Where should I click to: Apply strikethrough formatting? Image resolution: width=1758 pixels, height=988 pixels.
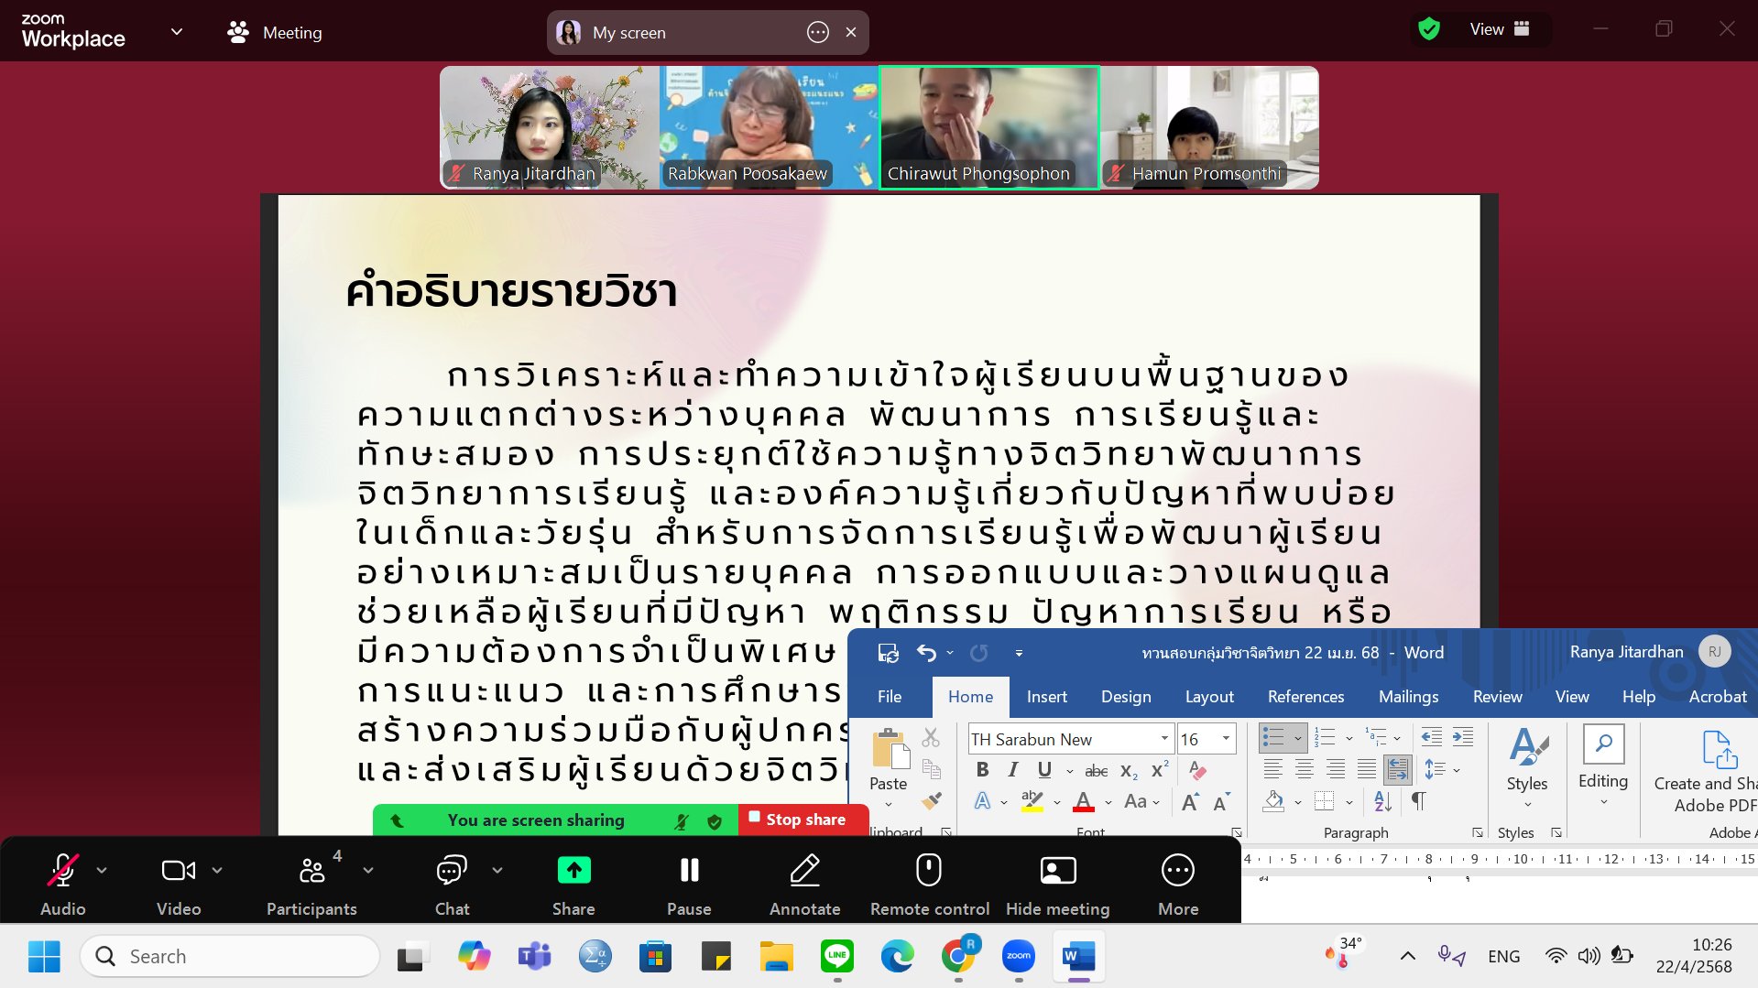click(x=1096, y=771)
